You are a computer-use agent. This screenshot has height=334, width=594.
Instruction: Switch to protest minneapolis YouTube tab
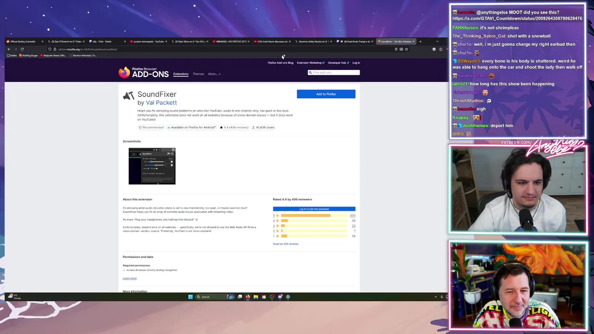click(148, 42)
